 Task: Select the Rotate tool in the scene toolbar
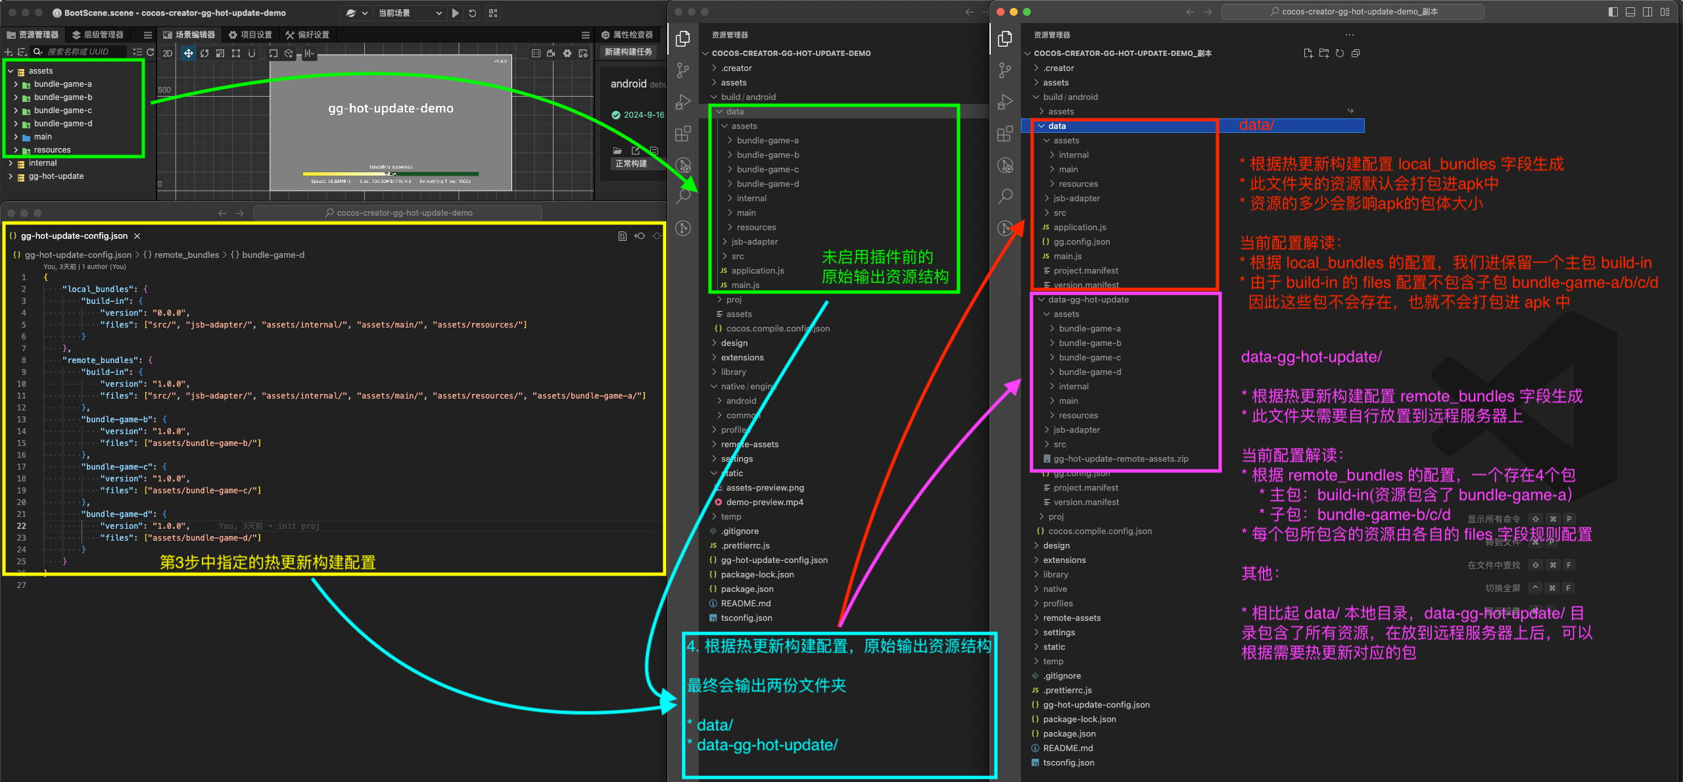tap(205, 54)
